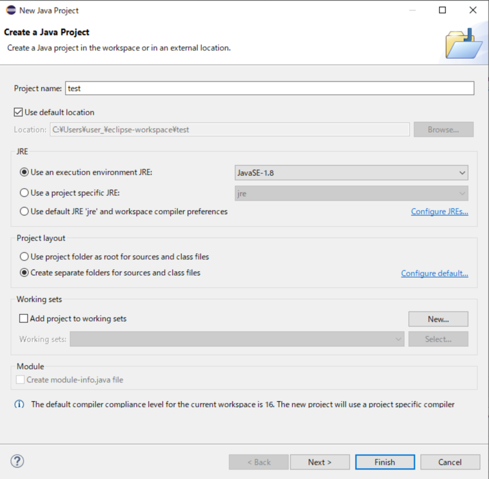Click New... working set button
The image size is (489, 479).
438,319
